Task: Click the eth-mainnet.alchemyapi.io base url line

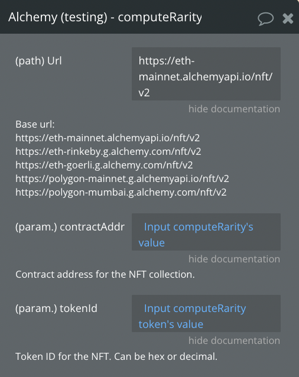Action: pyautogui.click(x=108, y=138)
